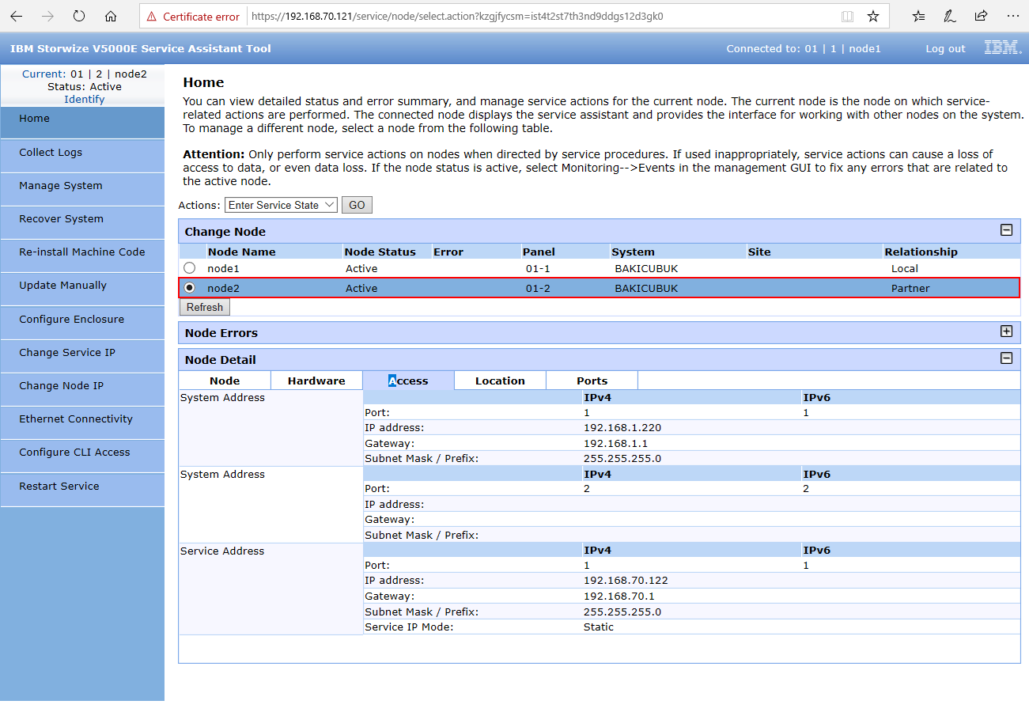Switch to the Node tab

click(225, 381)
